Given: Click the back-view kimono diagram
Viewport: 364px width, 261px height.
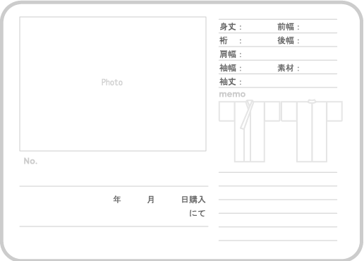Looking at the screenshot, I should (312, 130).
